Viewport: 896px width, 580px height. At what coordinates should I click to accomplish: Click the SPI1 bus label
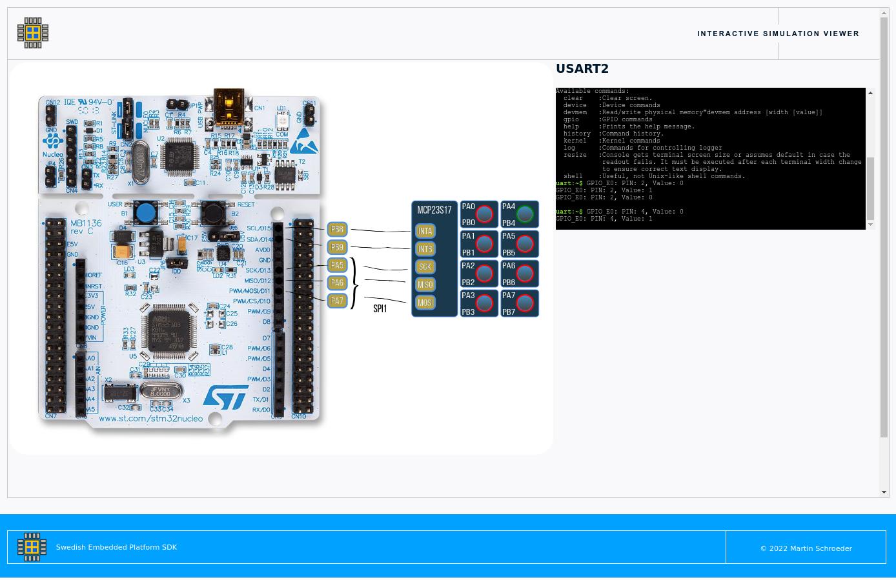tap(380, 308)
